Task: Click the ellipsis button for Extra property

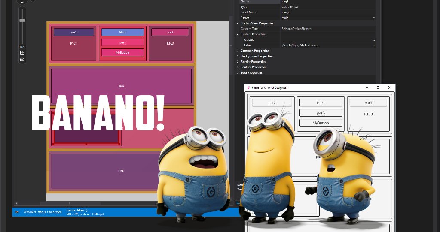Action: pyautogui.click(x=374, y=45)
